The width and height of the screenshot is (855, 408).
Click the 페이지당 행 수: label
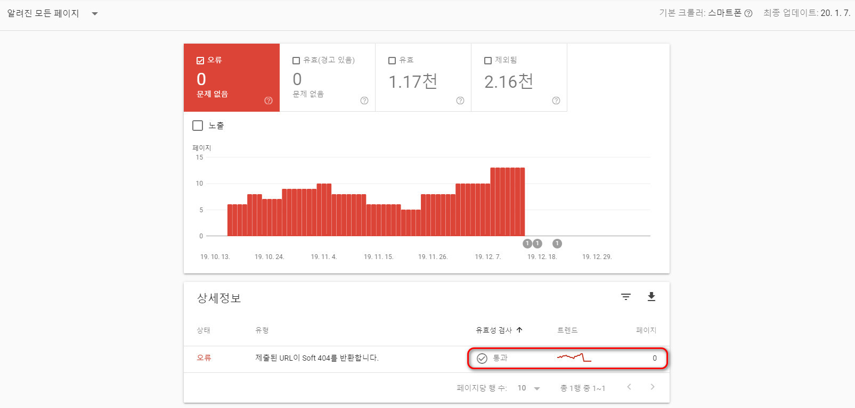click(x=482, y=388)
